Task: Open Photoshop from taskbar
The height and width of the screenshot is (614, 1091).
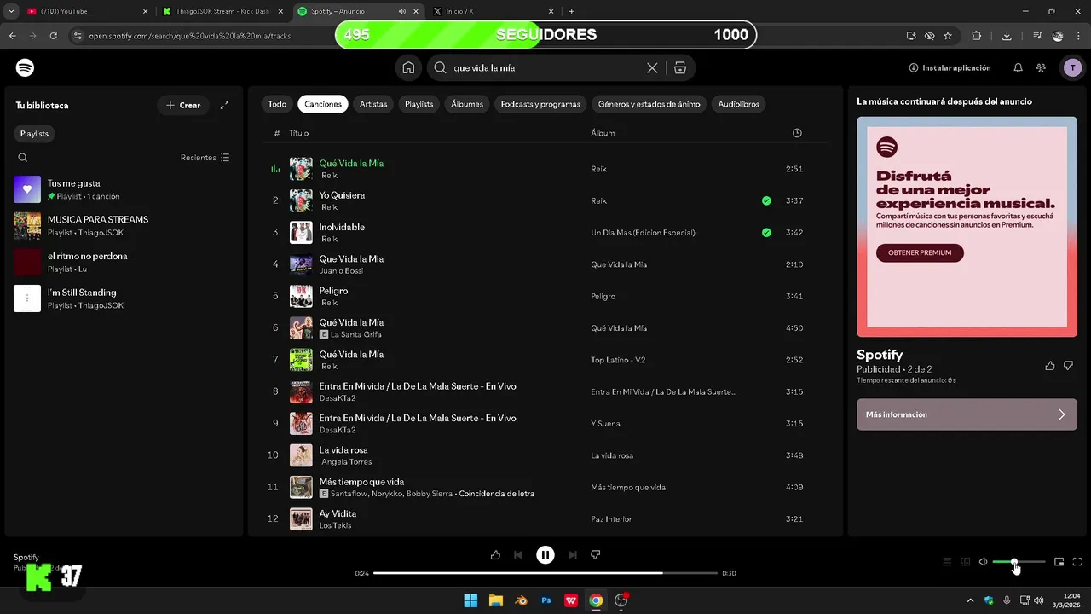Action: (546, 600)
